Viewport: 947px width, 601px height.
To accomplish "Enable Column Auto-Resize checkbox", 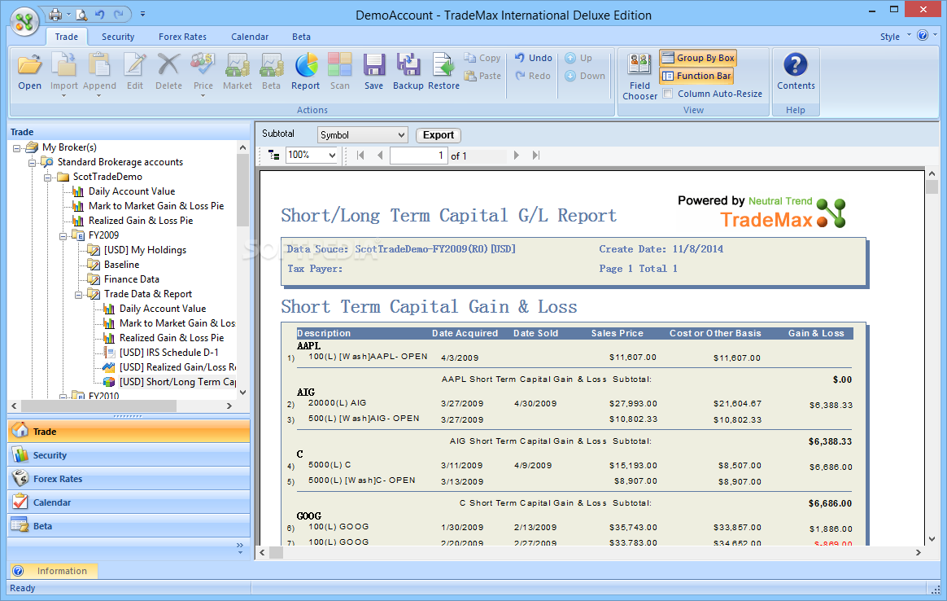I will pos(667,94).
